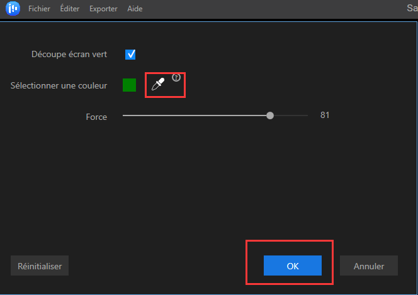Confirm with the blue OK button

[x=292, y=265]
